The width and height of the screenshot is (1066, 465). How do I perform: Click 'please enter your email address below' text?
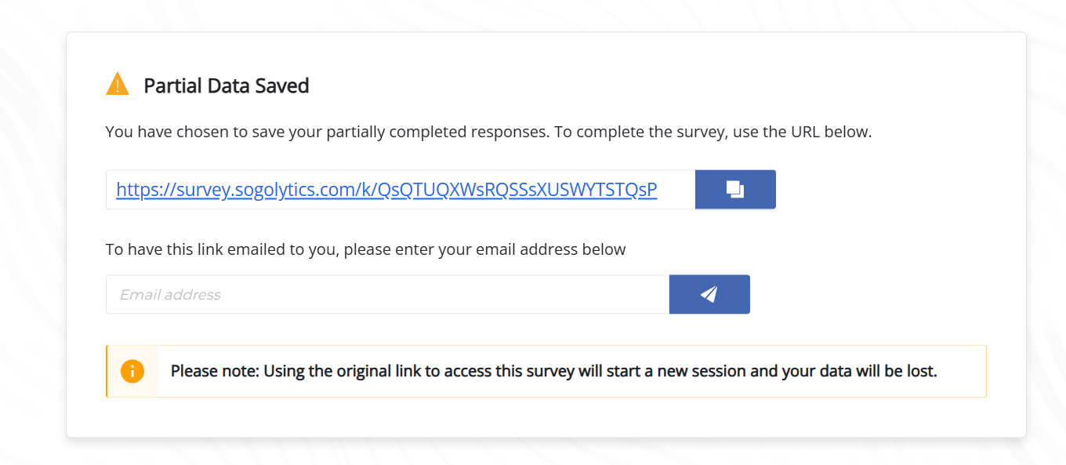tap(484, 249)
